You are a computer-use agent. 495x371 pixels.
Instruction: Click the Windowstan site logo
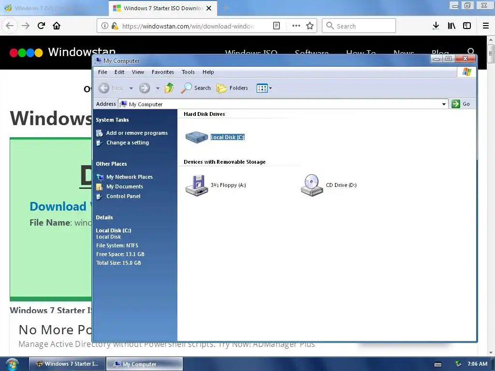62,52
